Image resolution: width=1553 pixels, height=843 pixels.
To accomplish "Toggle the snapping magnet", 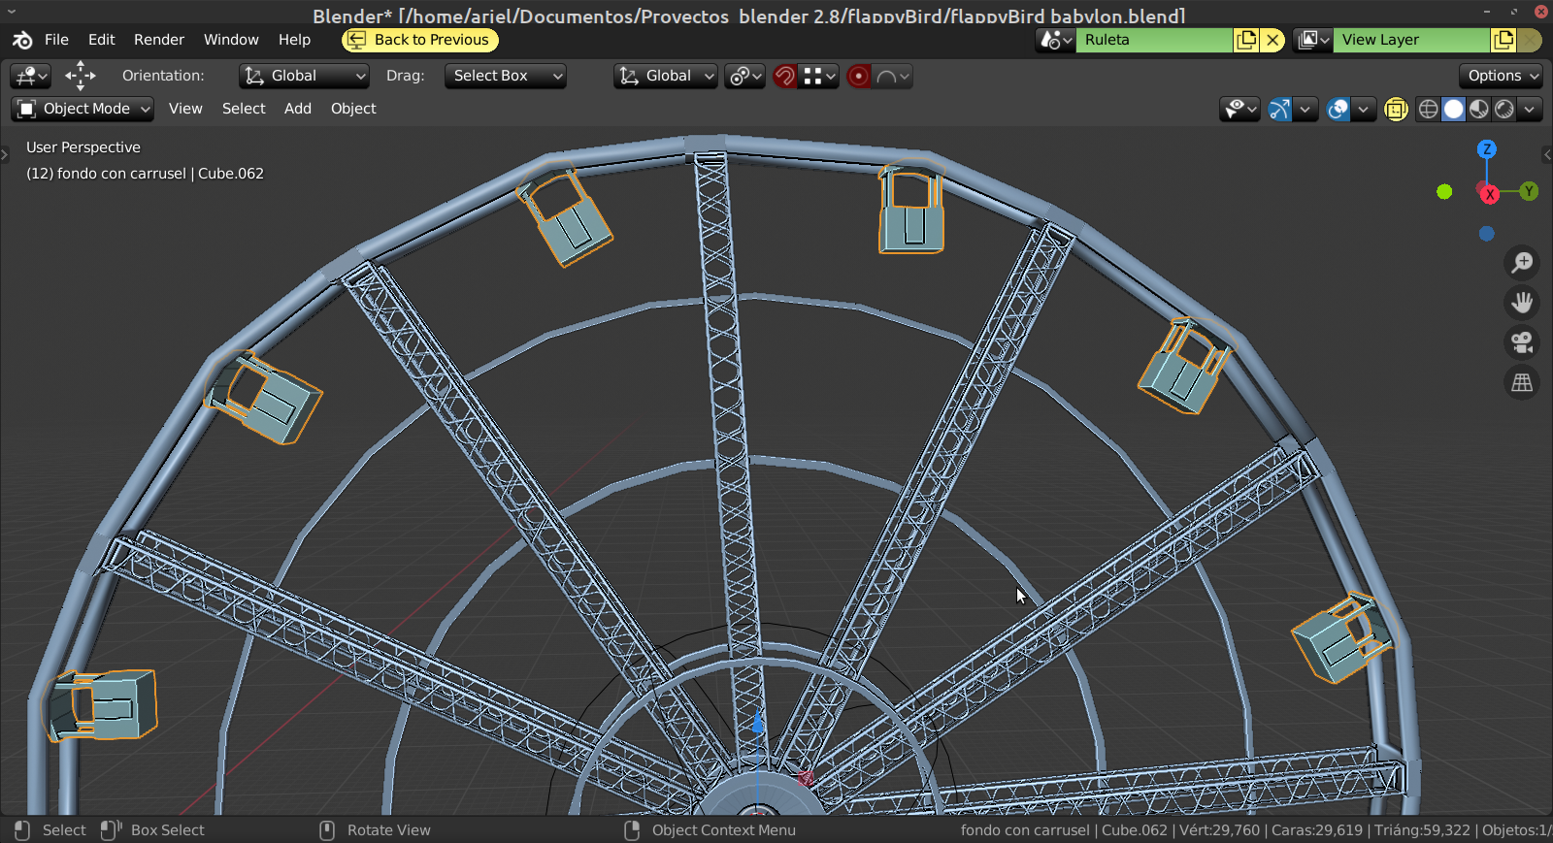I will point(785,76).
